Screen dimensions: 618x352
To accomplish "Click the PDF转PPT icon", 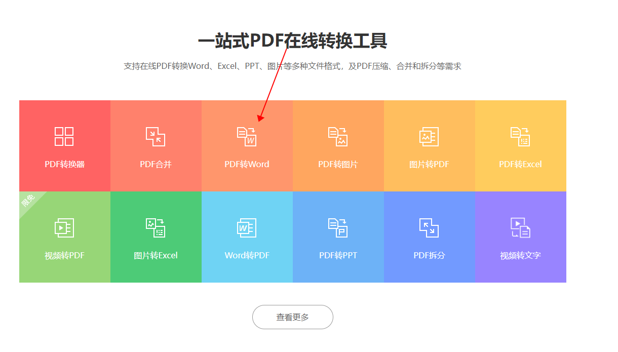I will point(338,228).
